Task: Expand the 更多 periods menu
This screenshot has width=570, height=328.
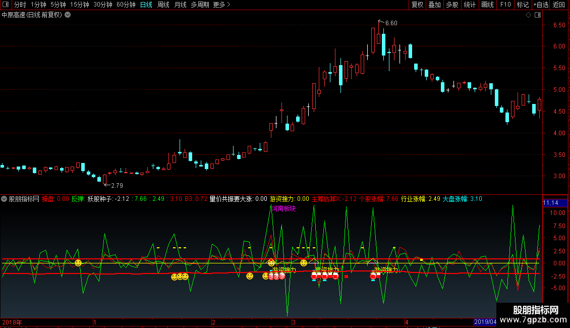Action: (222, 5)
